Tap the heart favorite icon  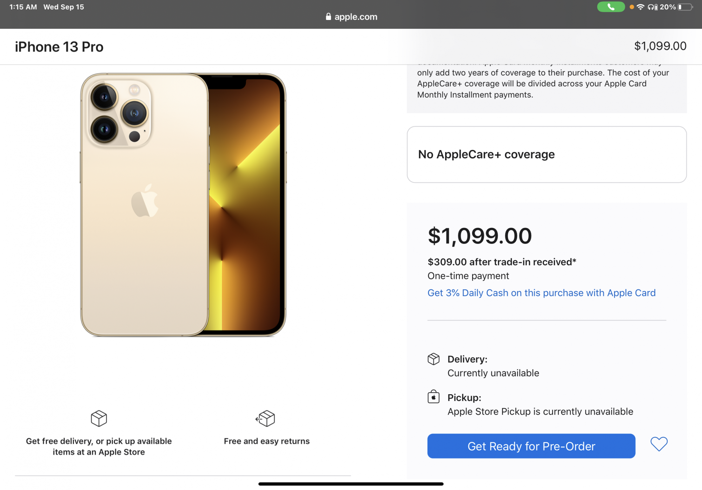click(659, 444)
